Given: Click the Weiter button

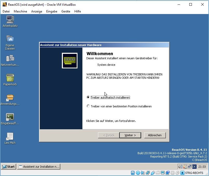Looking at the screenshot, I should (x=130, y=135).
